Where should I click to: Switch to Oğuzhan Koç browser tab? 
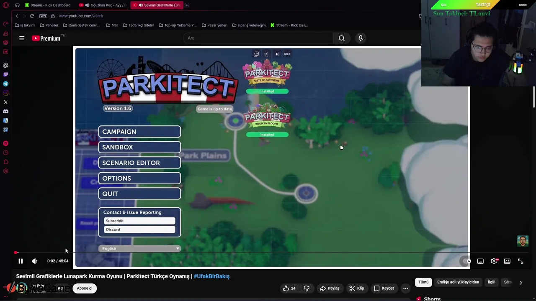tap(103, 5)
